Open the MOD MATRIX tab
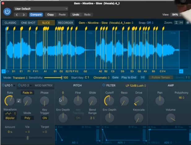Screen dimensions: 191x145 [44, 85]
